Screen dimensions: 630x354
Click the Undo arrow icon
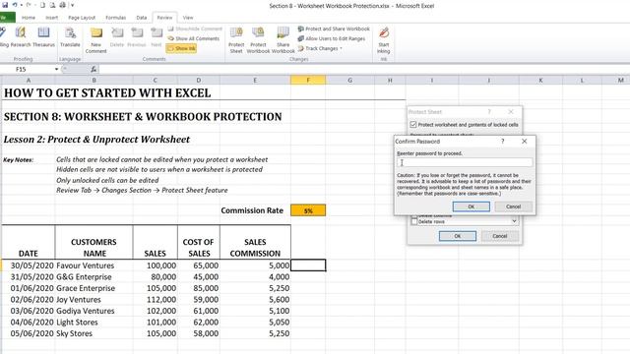15,5
